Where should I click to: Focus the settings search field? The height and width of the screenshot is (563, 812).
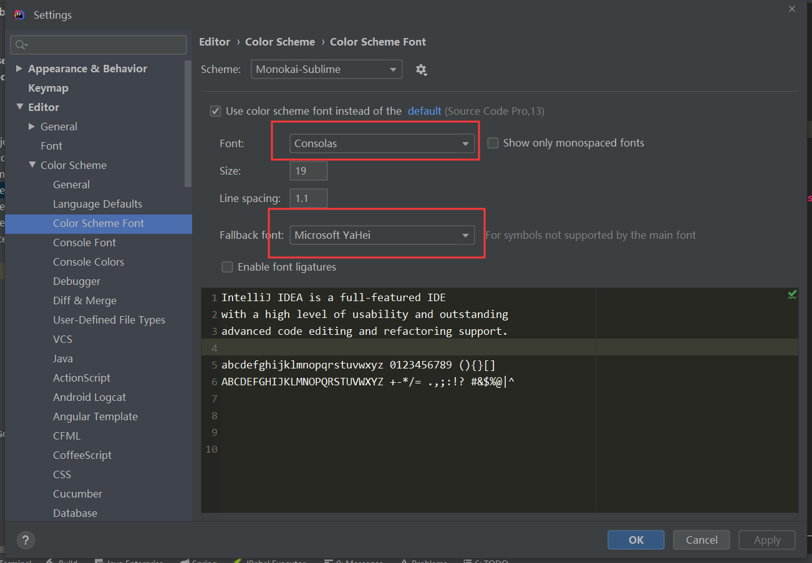pyautogui.click(x=99, y=45)
